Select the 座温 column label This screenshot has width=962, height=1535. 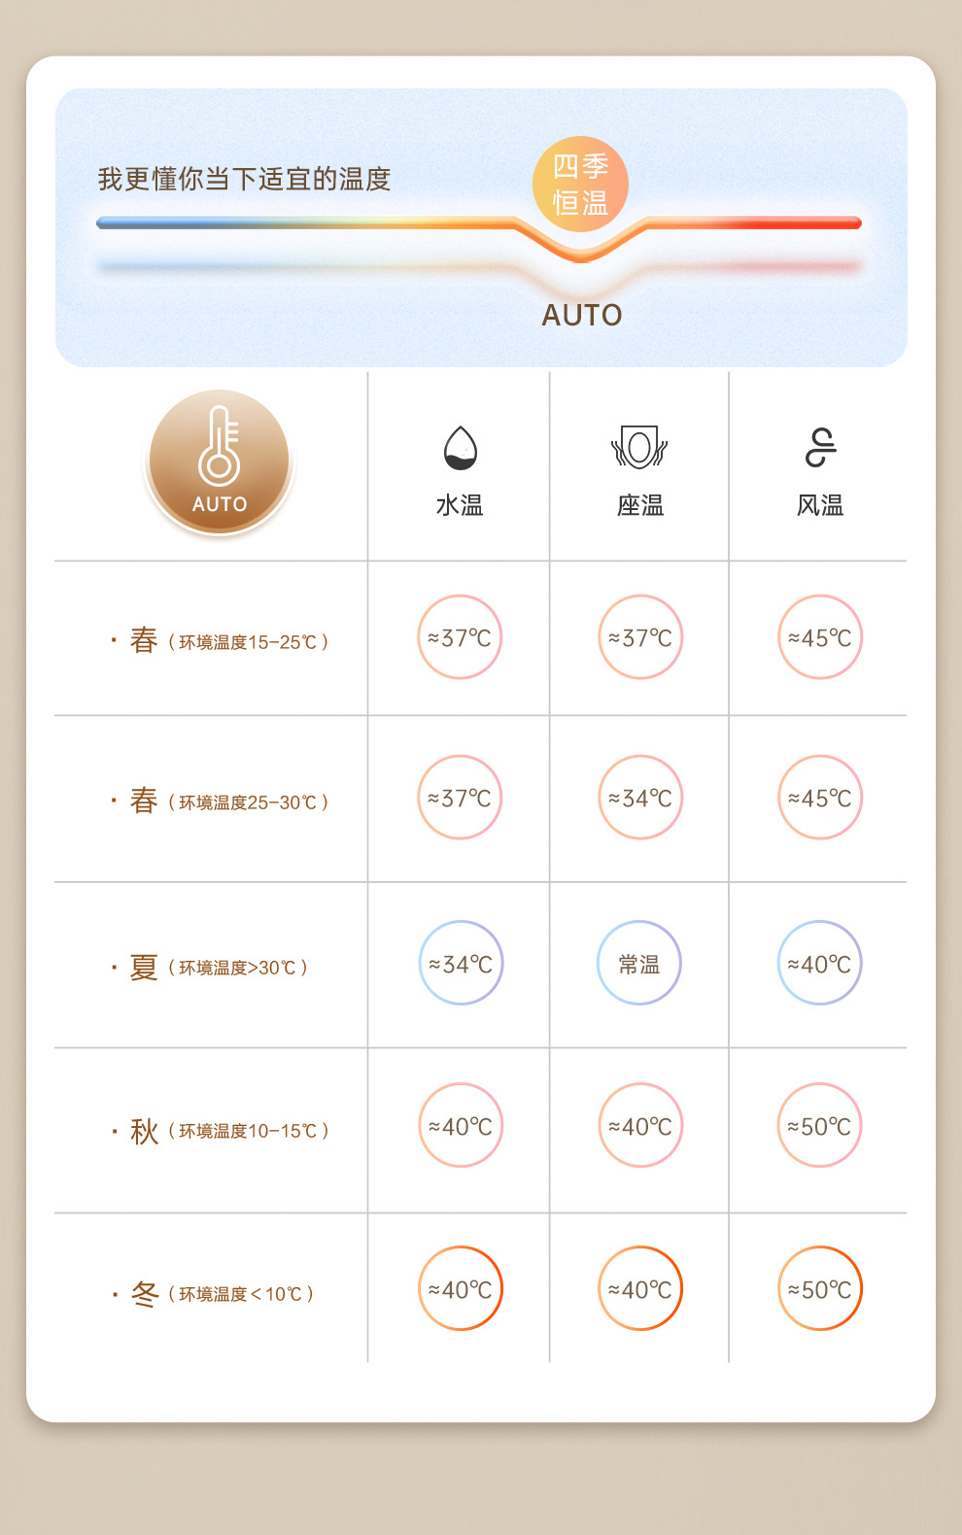(639, 505)
